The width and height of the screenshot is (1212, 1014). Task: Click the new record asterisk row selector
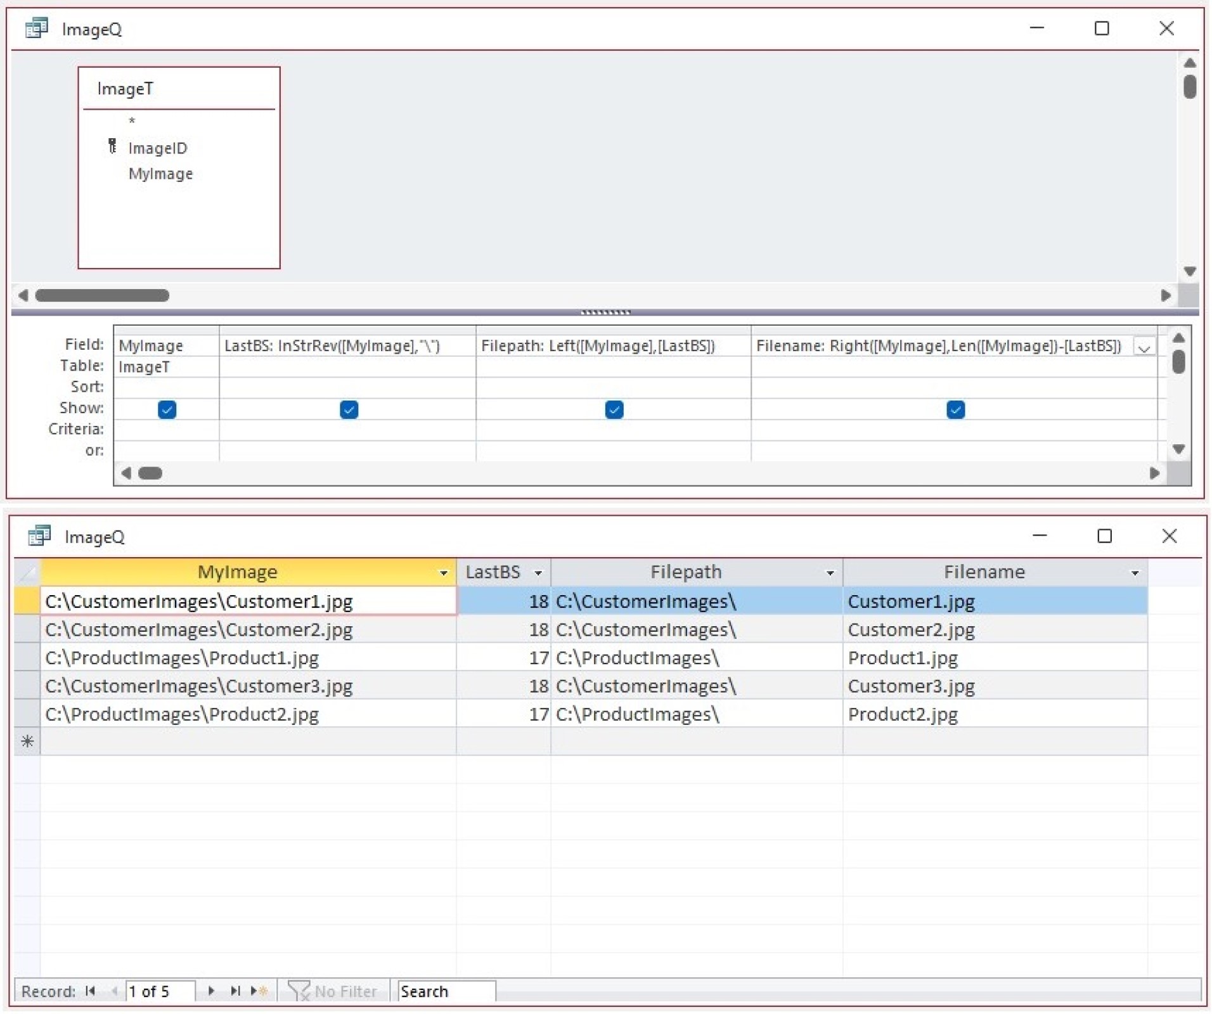[x=27, y=741]
